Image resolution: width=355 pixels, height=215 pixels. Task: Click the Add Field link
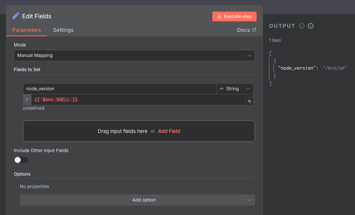point(169,131)
